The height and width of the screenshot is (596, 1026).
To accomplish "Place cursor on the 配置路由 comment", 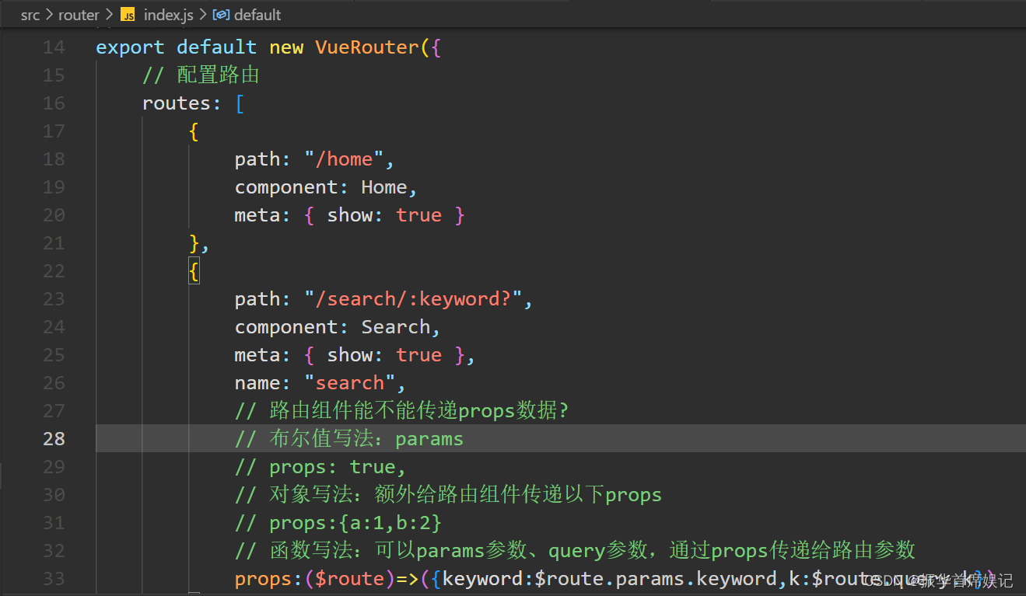I will tap(201, 75).
